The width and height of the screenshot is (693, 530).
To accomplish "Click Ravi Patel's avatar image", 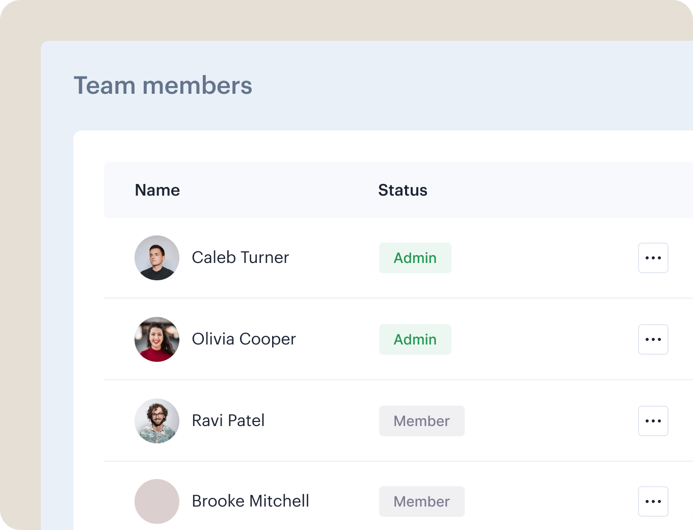I will click(157, 421).
